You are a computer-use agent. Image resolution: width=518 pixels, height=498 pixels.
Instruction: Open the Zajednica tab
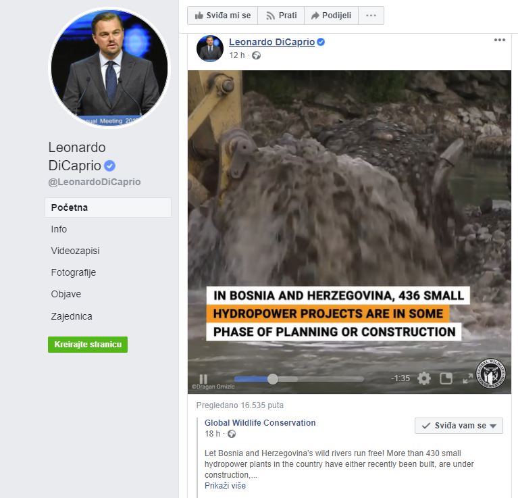pos(72,316)
